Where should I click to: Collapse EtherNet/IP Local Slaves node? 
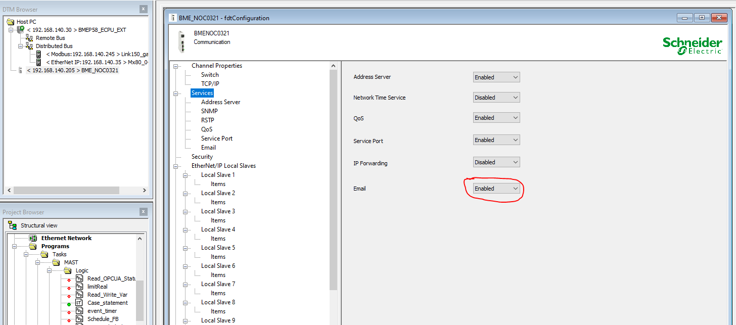click(176, 166)
